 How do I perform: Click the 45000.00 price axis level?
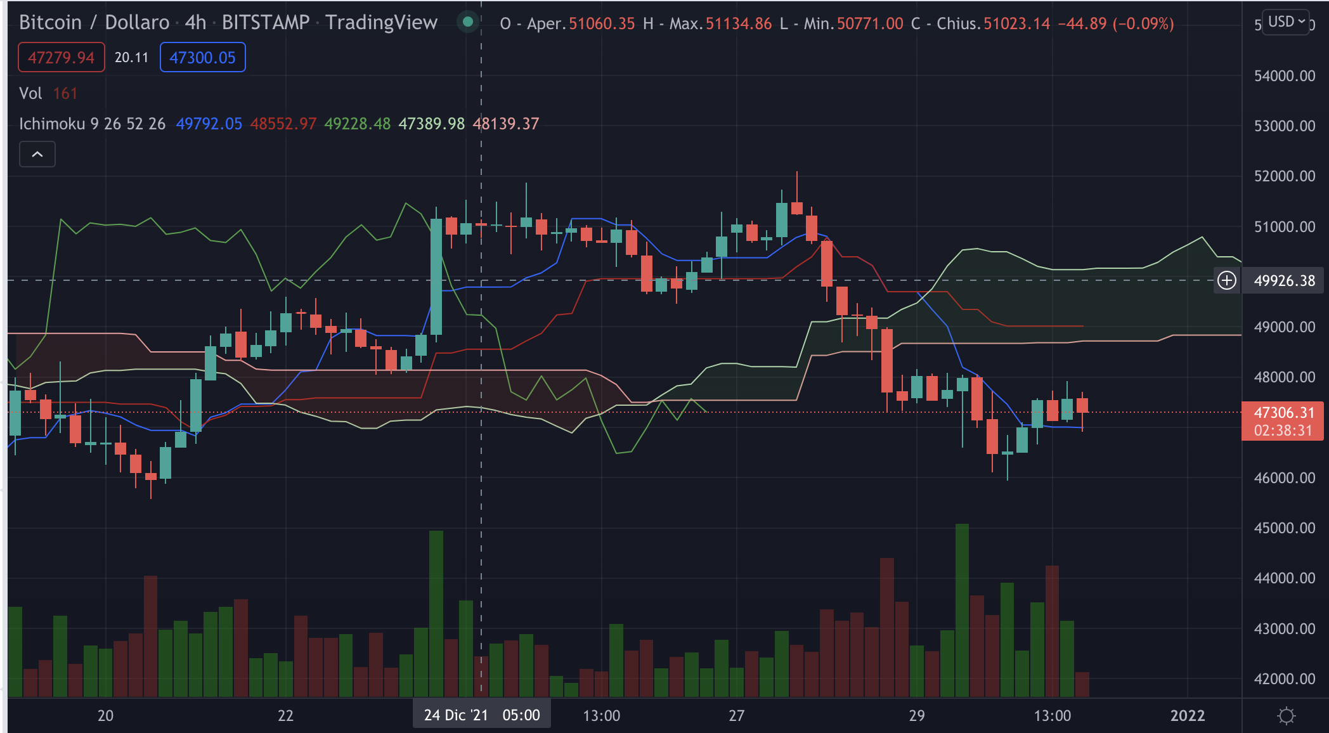(1285, 528)
